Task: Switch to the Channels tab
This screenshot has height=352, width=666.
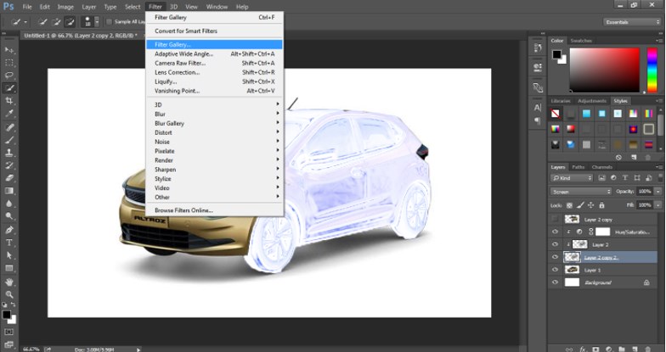Action: coord(601,167)
